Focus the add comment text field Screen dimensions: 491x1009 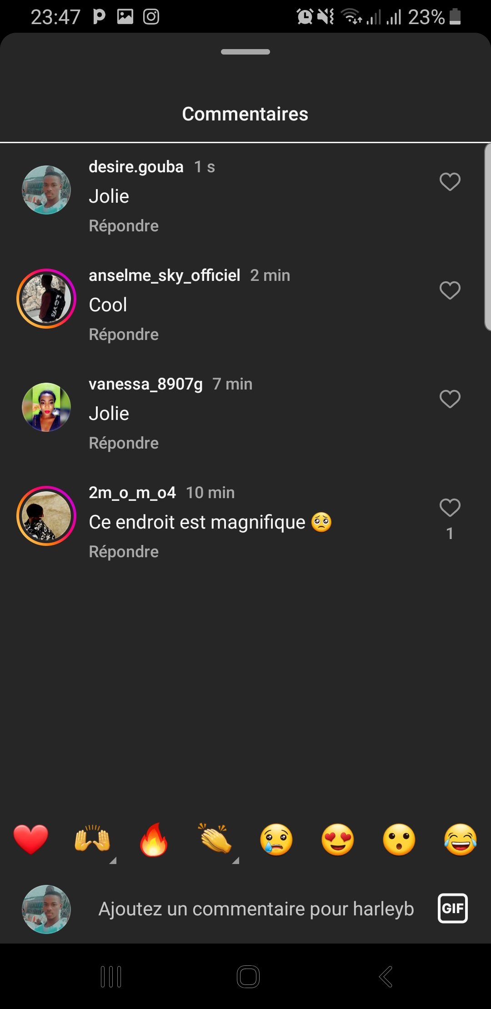pyautogui.click(x=256, y=909)
